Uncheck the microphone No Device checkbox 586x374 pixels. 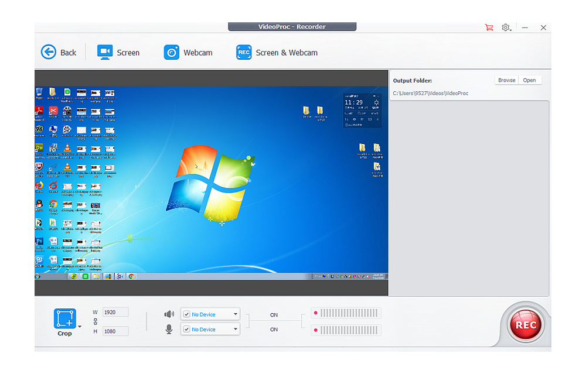click(x=186, y=329)
